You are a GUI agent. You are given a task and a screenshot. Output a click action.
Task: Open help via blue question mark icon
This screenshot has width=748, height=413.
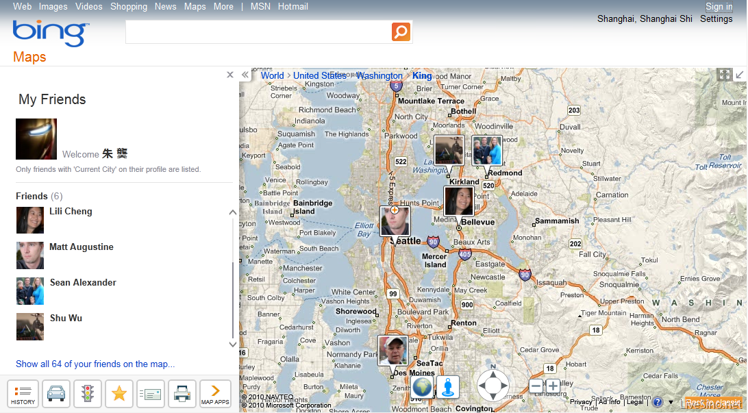point(658,402)
